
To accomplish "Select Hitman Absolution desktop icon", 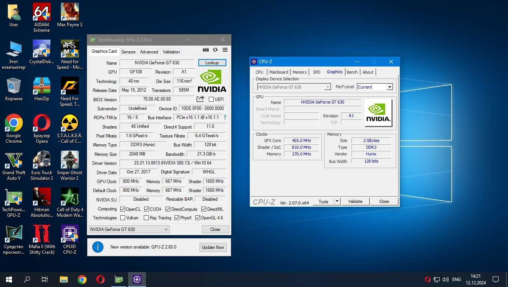I will tap(42, 203).
